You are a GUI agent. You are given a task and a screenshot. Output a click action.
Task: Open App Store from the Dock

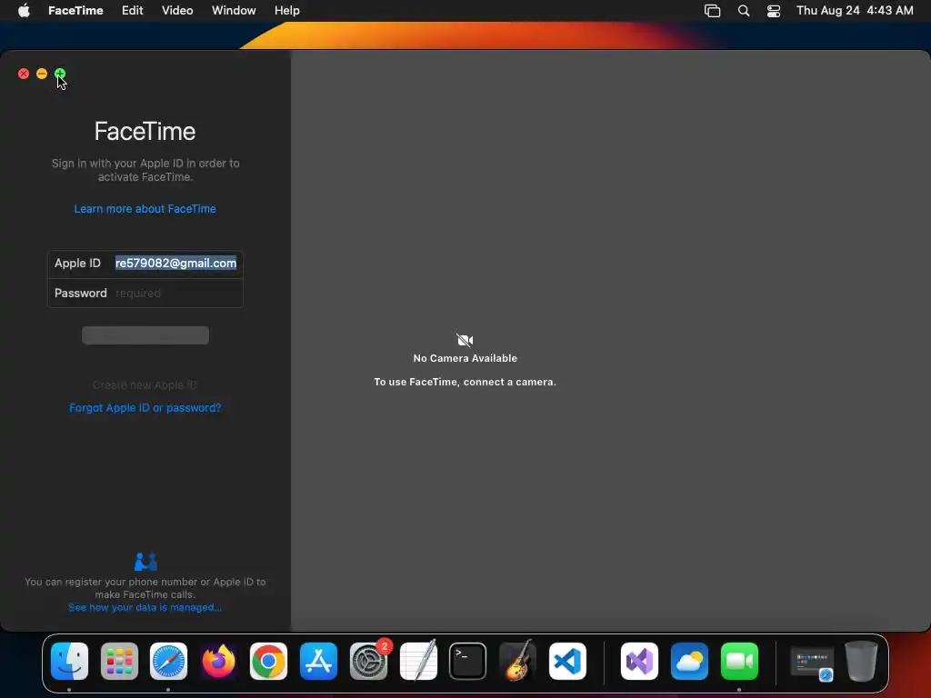point(318,661)
